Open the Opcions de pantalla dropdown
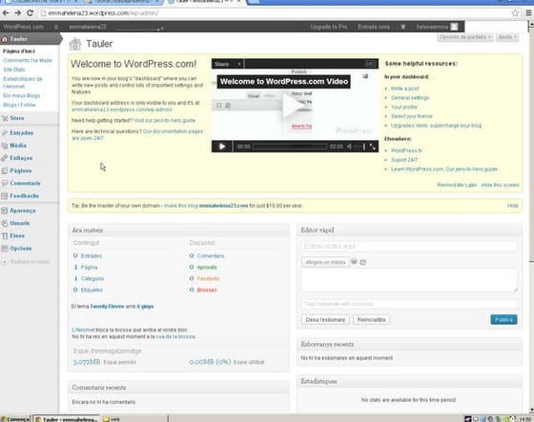Image resolution: width=534 pixels, height=422 pixels. point(465,37)
